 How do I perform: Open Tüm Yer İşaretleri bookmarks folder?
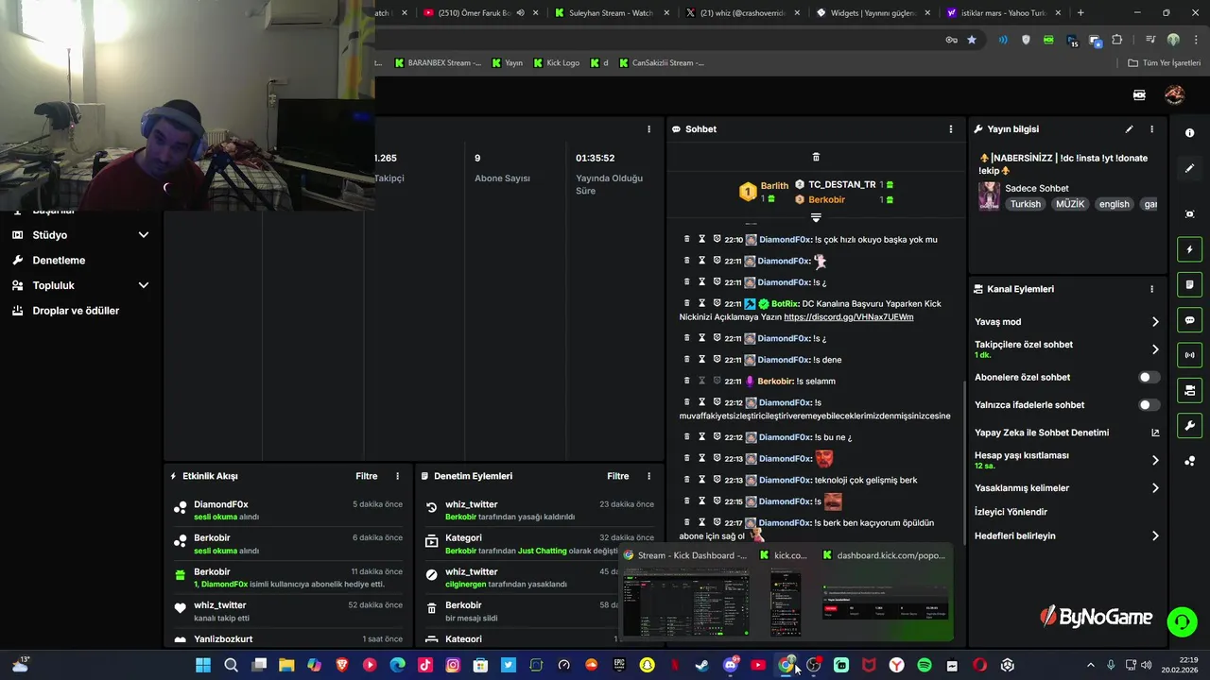(x=1165, y=63)
